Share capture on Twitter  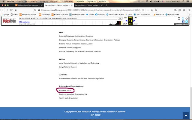point(187,22)
